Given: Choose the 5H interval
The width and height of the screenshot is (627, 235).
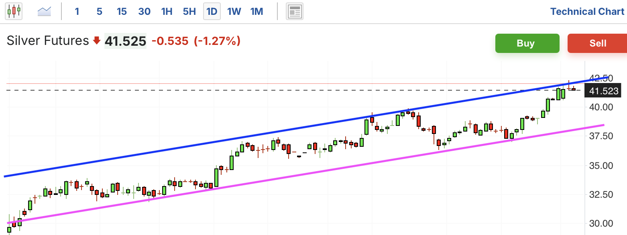Looking at the screenshot, I should coord(189,12).
